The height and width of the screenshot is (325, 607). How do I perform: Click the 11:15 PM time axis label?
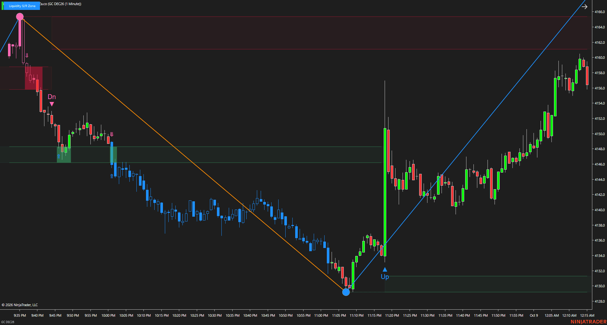point(374,315)
